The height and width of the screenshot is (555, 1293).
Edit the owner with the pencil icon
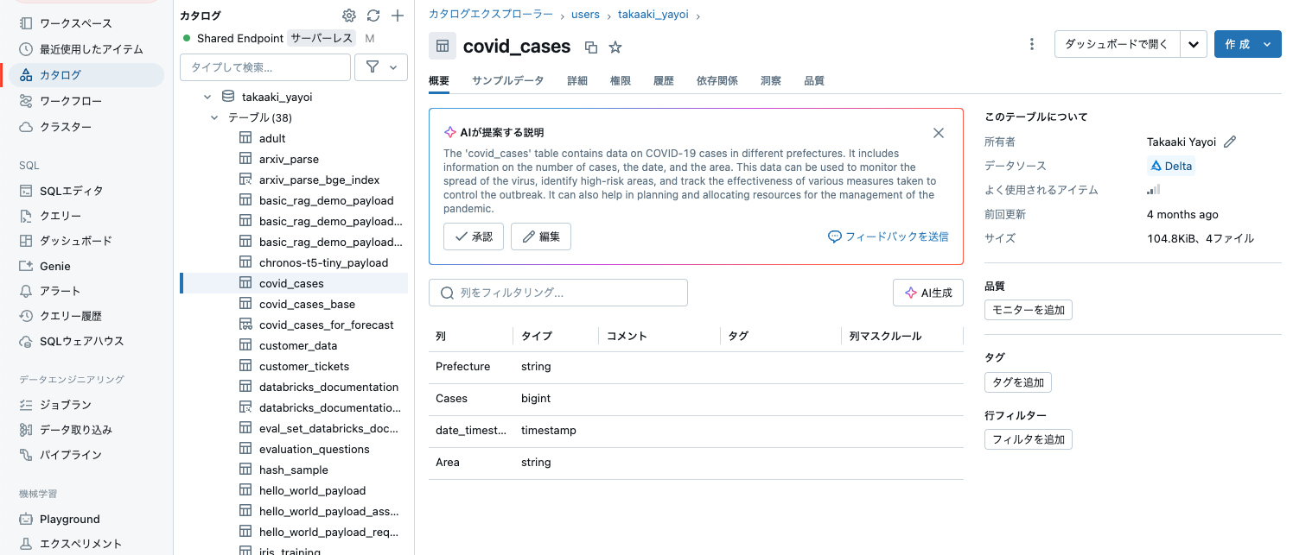(x=1231, y=141)
